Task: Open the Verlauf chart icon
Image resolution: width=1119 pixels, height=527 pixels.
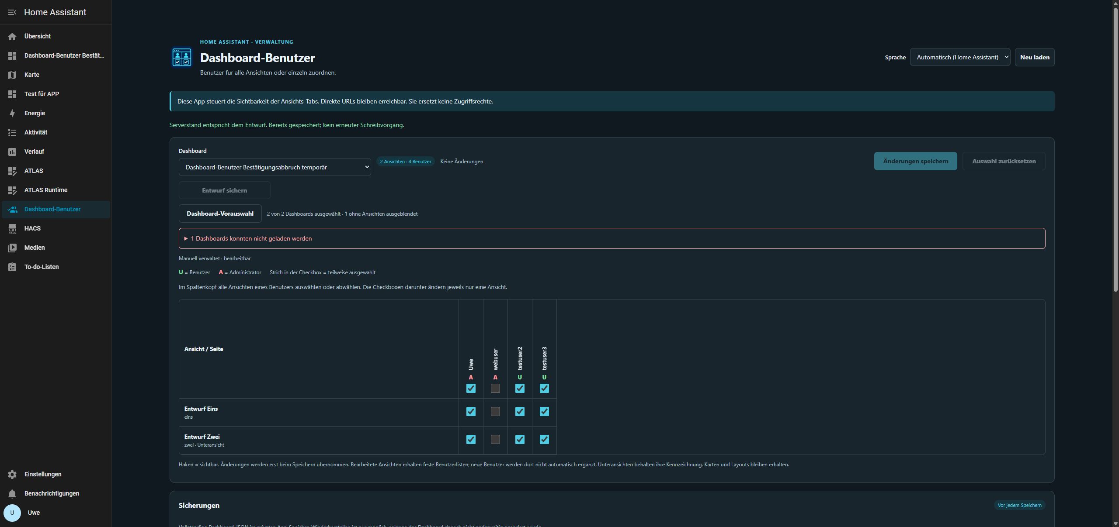Action: (12, 152)
